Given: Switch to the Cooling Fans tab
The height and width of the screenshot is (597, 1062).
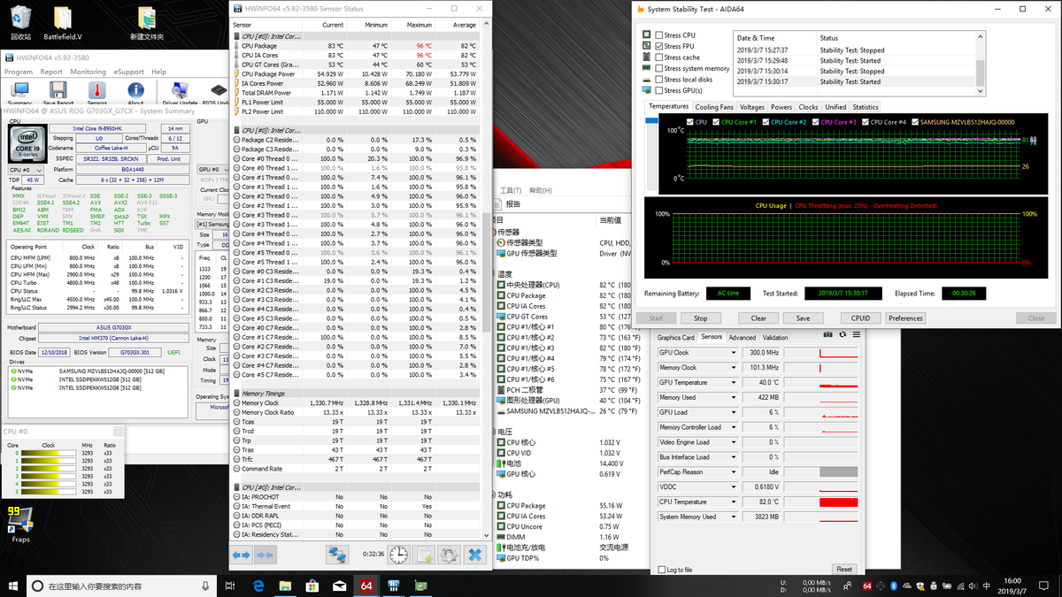Looking at the screenshot, I should (x=713, y=107).
